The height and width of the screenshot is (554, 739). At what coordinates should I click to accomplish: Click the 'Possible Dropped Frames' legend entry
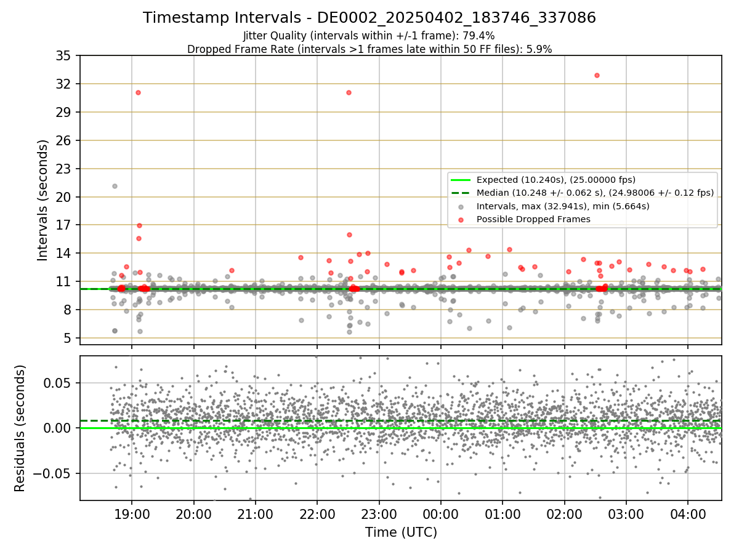[x=533, y=219]
